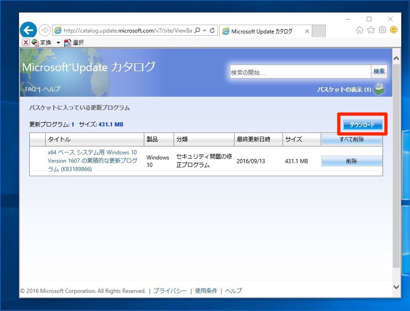The image size is (410, 311).
Task: Open the address bar autocomplete dropdown arrow
Action: [x=204, y=31]
